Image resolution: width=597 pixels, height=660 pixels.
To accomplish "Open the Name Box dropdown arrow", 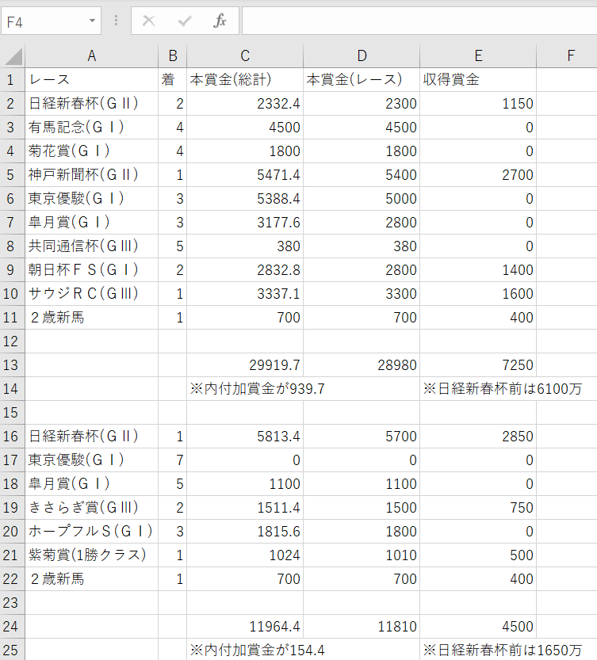I will (x=92, y=21).
